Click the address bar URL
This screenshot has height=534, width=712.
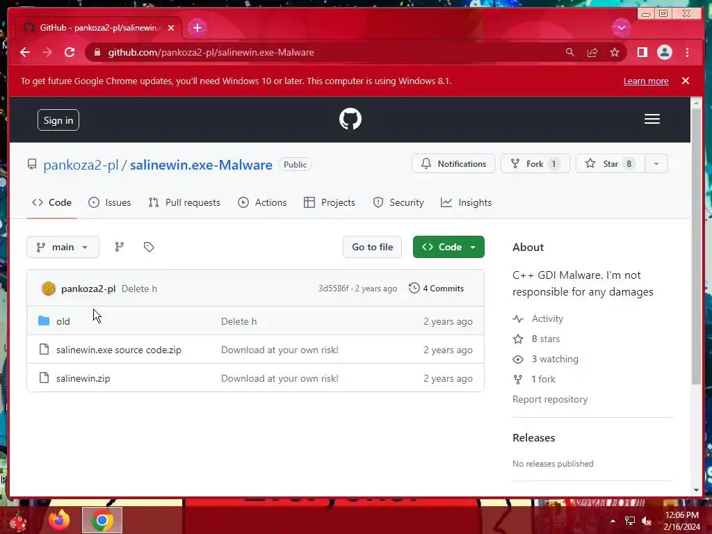click(211, 52)
